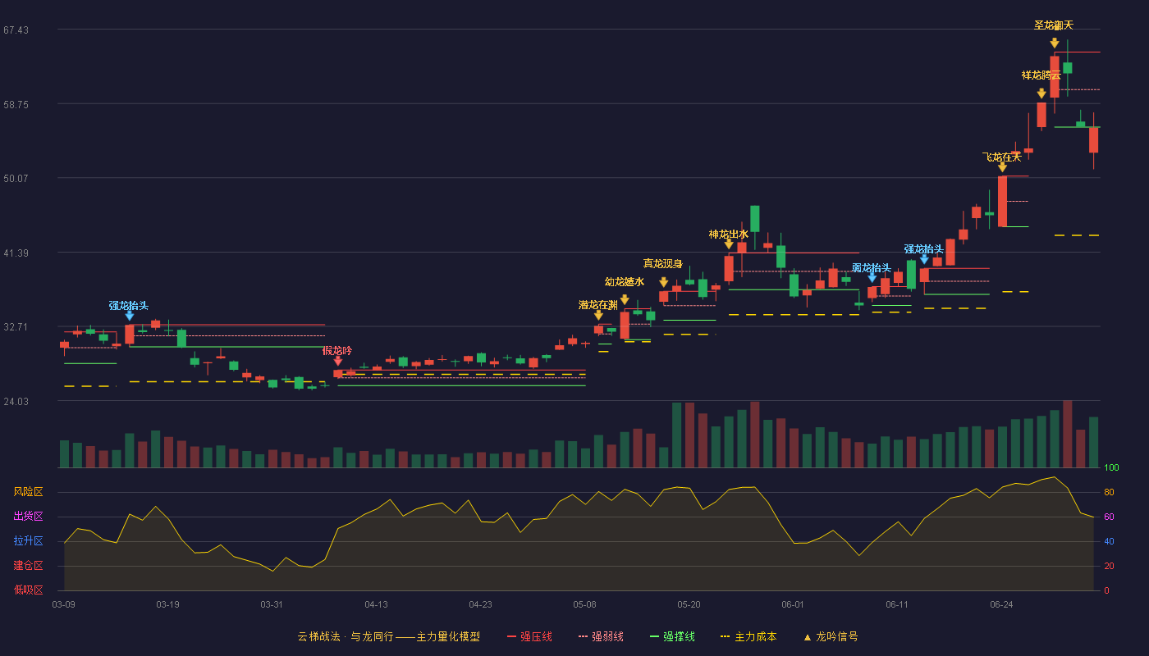
Task: Click the 真龙现身 signal label
Action: (x=663, y=264)
